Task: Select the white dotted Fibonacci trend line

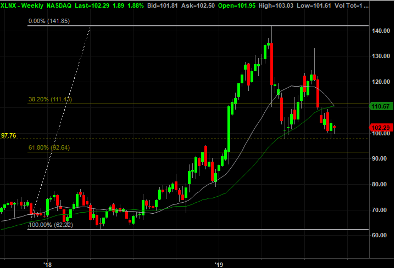Action: tap(60, 127)
